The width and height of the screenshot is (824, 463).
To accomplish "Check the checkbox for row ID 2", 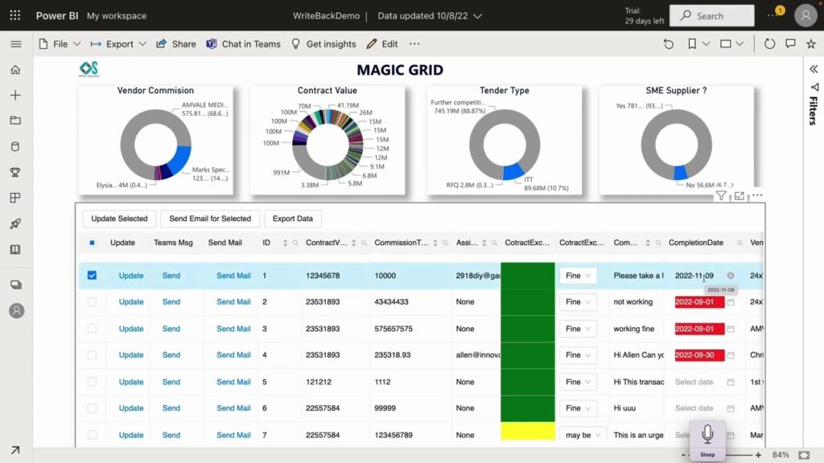I will [92, 302].
